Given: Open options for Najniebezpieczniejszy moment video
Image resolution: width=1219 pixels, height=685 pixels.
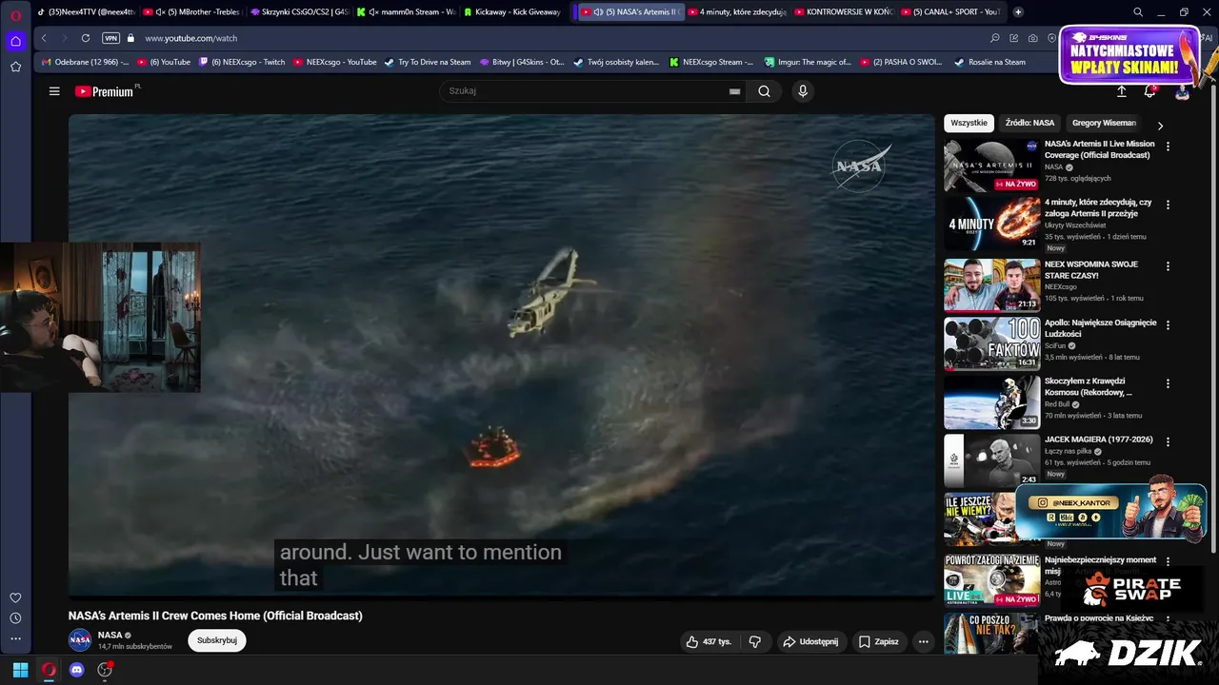Looking at the screenshot, I should coord(1168,561).
